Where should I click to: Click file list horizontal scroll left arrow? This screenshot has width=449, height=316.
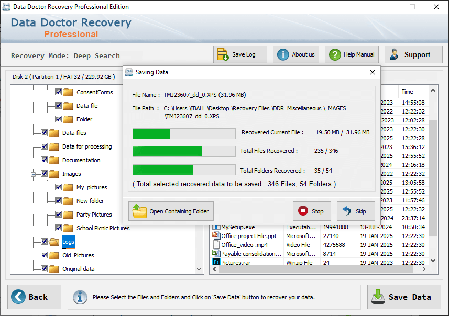(x=214, y=269)
